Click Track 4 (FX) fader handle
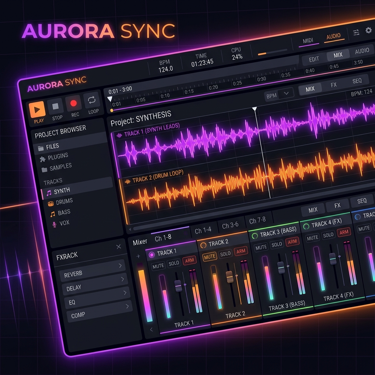The image size is (375, 375). pos(333,259)
